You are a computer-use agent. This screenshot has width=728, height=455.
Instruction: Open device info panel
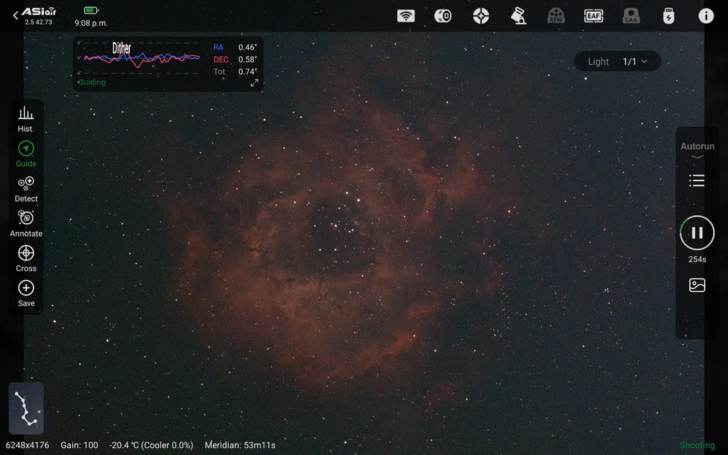pyautogui.click(x=706, y=16)
